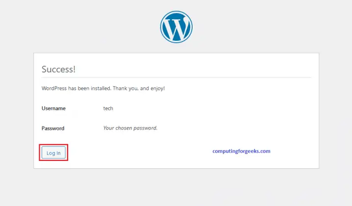Open the computingforgeeks.com link

click(x=241, y=151)
